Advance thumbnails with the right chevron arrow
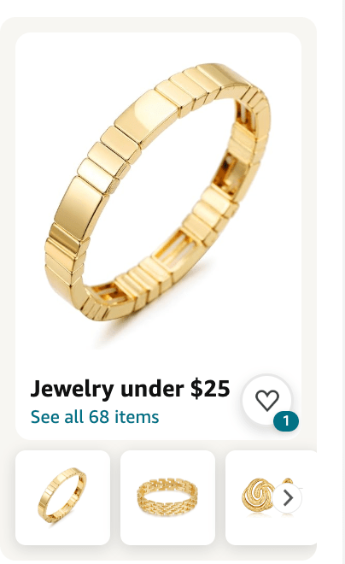Image resolution: width=345 pixels, height=564 pixels. pos(287,498)
